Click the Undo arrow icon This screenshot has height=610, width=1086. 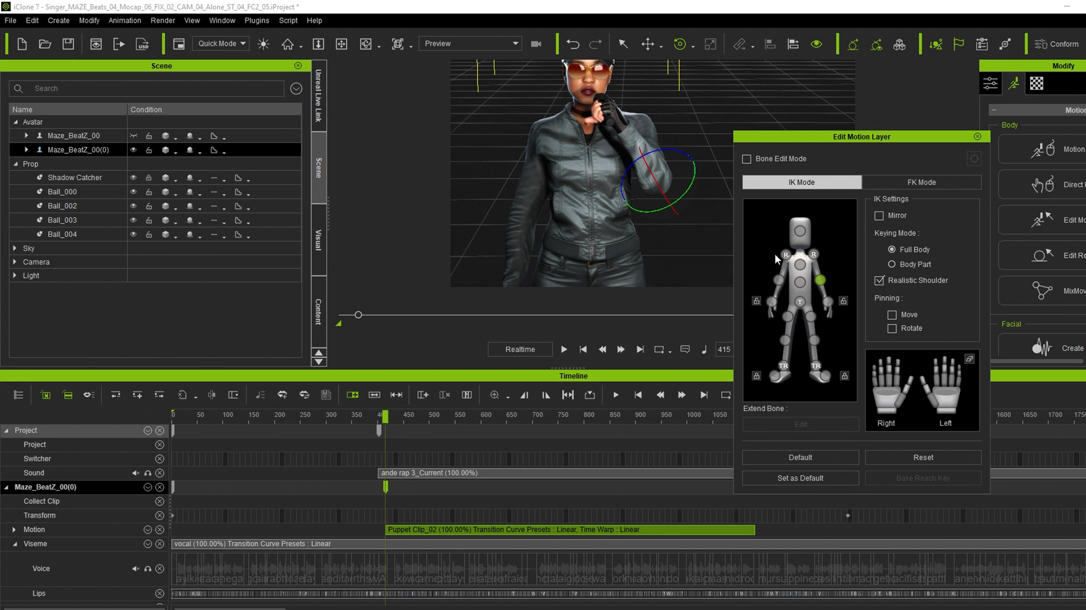click(572, 44)
